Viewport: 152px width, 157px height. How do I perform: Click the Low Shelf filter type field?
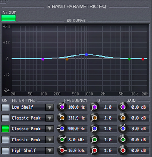[28, 107]
